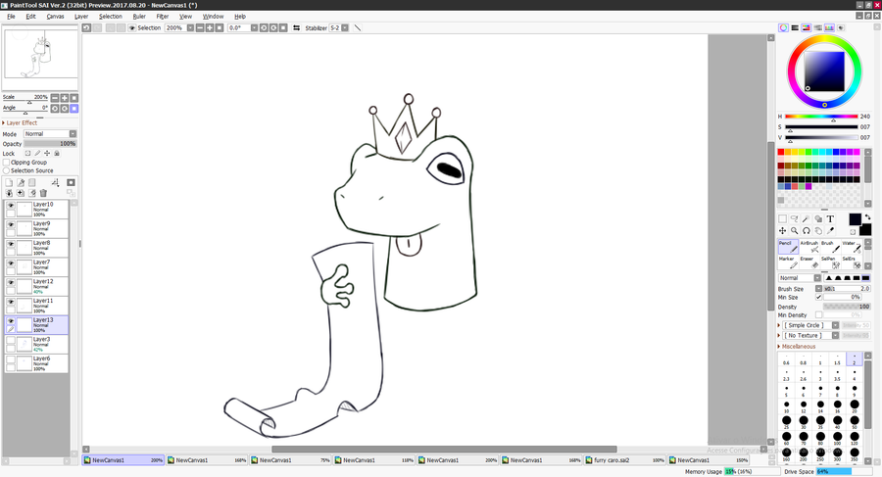The height and width of the screenshot is (477, 882).
Task: Zoom in with navigator plus button
Action: click(x=65, y=98)
